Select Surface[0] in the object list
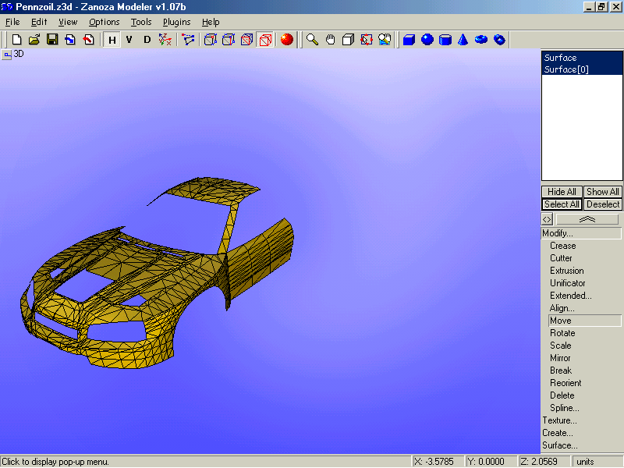The width and height of the screenshot is (624, 468). click(566, 69)
